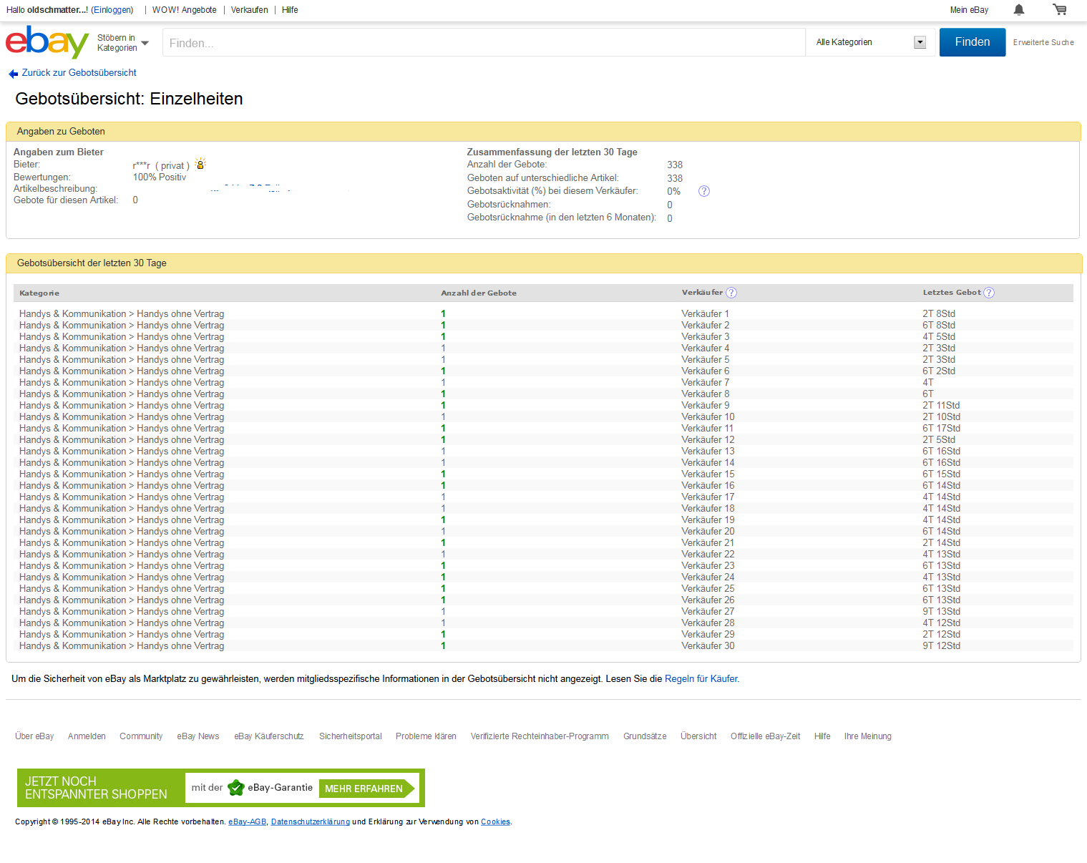Viewport: 1087px width, 863px height.
Task: Open the eBay-AGB link
Action: click(248, 821)
